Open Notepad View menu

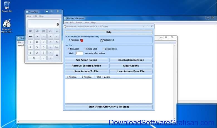[87, 22]
